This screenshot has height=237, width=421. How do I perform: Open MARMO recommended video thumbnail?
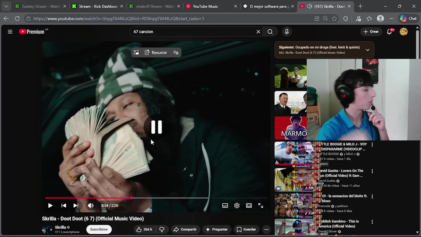pos(291,128)
